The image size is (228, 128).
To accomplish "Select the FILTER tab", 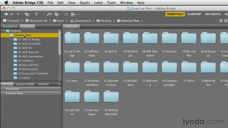I will pos(7,84).
